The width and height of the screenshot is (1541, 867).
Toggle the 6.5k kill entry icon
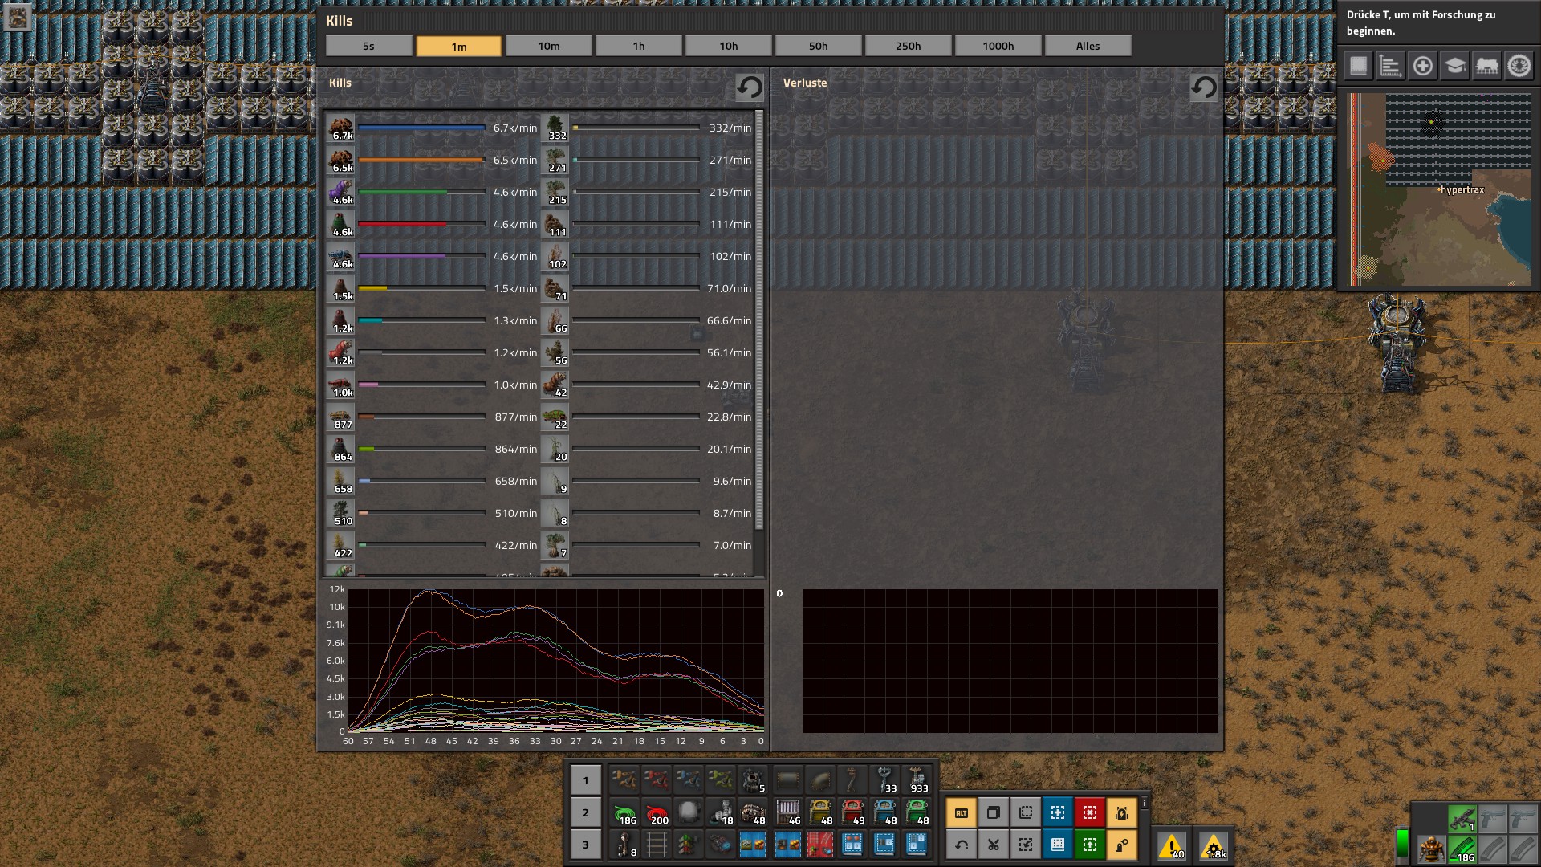(x=341, y=160)
